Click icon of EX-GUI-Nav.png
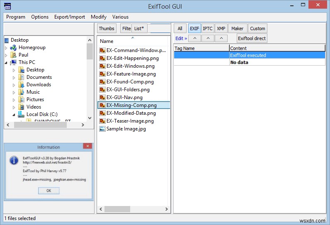 tap(102, 97)
